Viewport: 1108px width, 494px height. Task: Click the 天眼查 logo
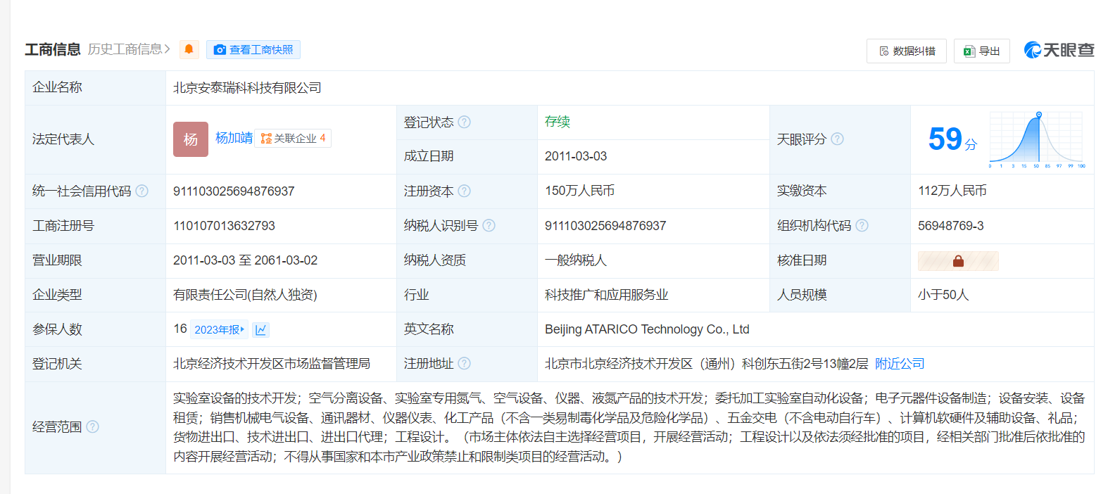(1059, 50)
